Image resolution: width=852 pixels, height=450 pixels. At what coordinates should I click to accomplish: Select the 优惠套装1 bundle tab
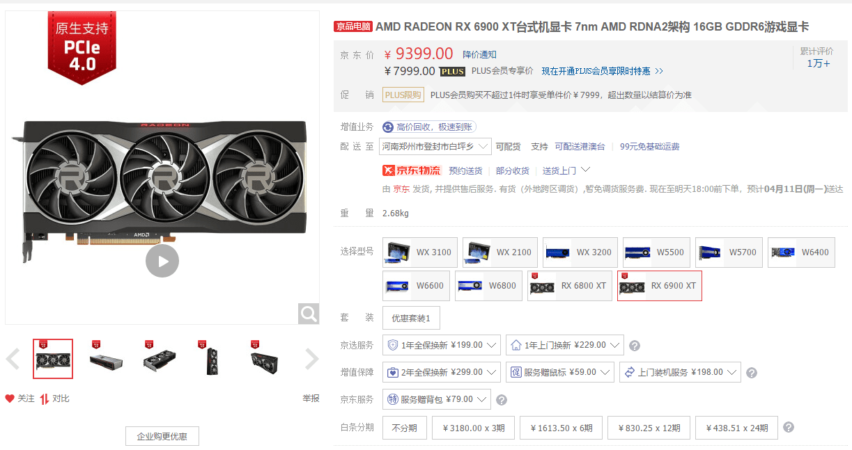pos(411,318)
